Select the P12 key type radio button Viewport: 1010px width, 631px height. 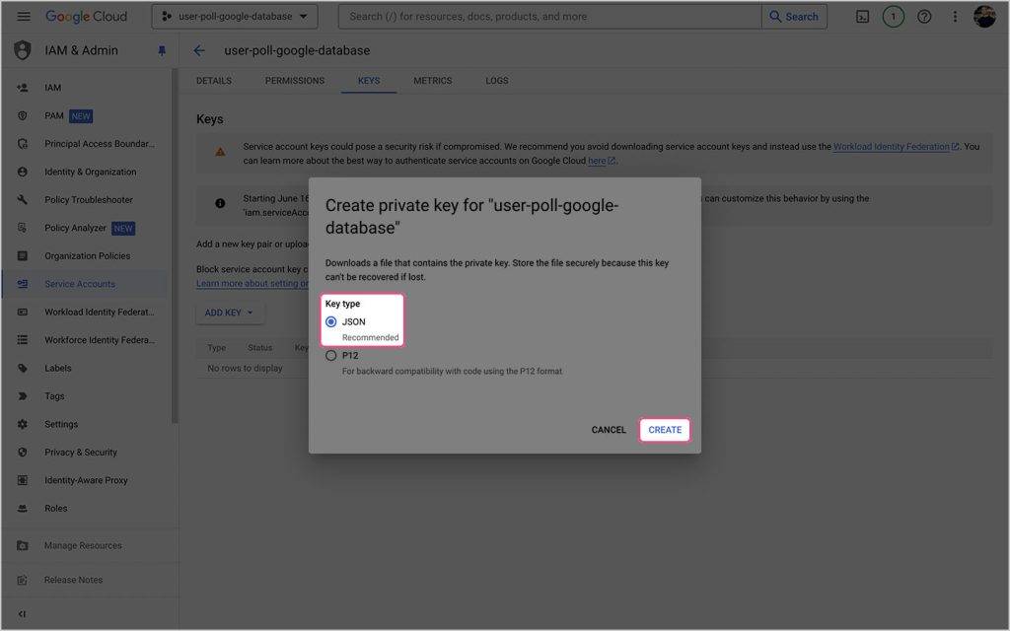pyautogui.click(x=331, y=355)
